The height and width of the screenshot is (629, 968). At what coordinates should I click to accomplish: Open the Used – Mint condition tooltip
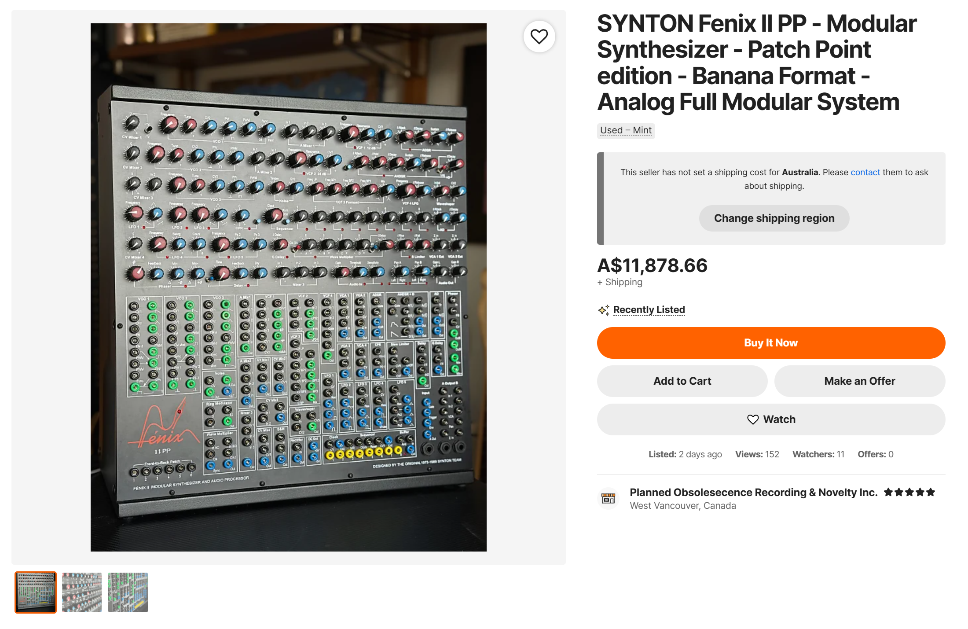coord(626,130)
